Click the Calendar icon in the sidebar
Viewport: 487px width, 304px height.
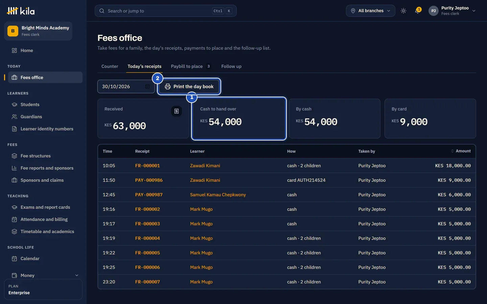pyautogui.click(x=14, y=258)
